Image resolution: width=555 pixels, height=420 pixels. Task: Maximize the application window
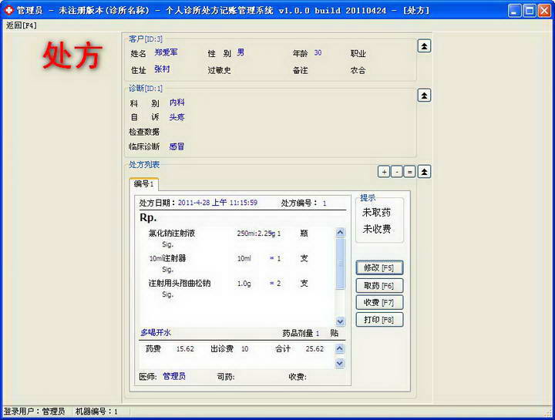[530, 11]
